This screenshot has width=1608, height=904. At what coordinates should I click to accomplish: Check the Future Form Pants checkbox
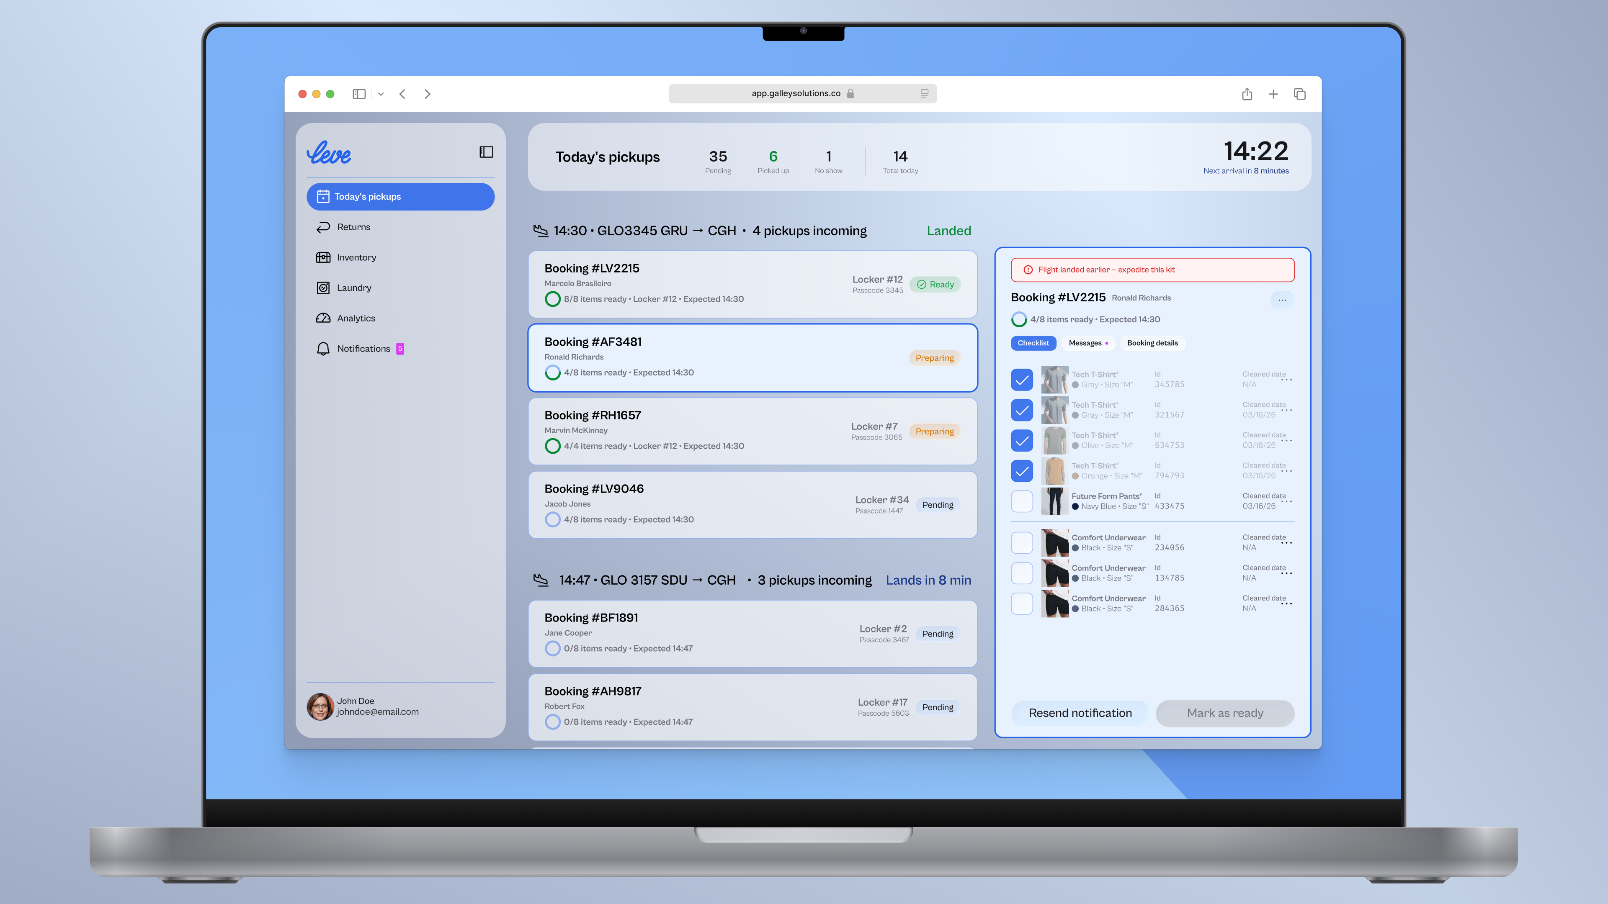(1022, 501)
